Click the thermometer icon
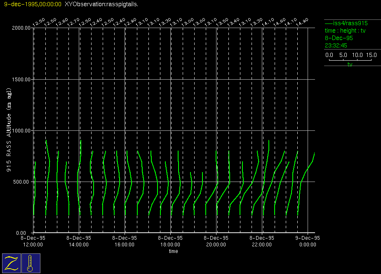The width and height of the screenshot is (381, 274). click(x=31, y=263)
